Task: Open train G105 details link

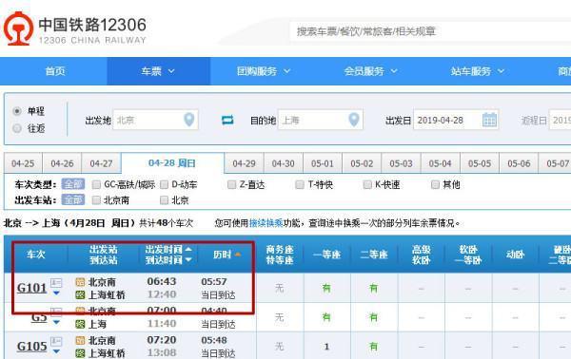Action: (32, 347)
